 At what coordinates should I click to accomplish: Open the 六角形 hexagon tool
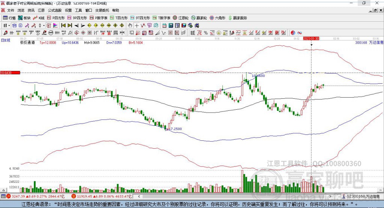pos(217,18)
